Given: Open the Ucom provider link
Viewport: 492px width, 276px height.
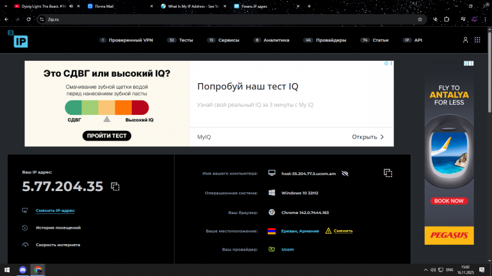Looking at the screenshot, I should coord(288,249).
